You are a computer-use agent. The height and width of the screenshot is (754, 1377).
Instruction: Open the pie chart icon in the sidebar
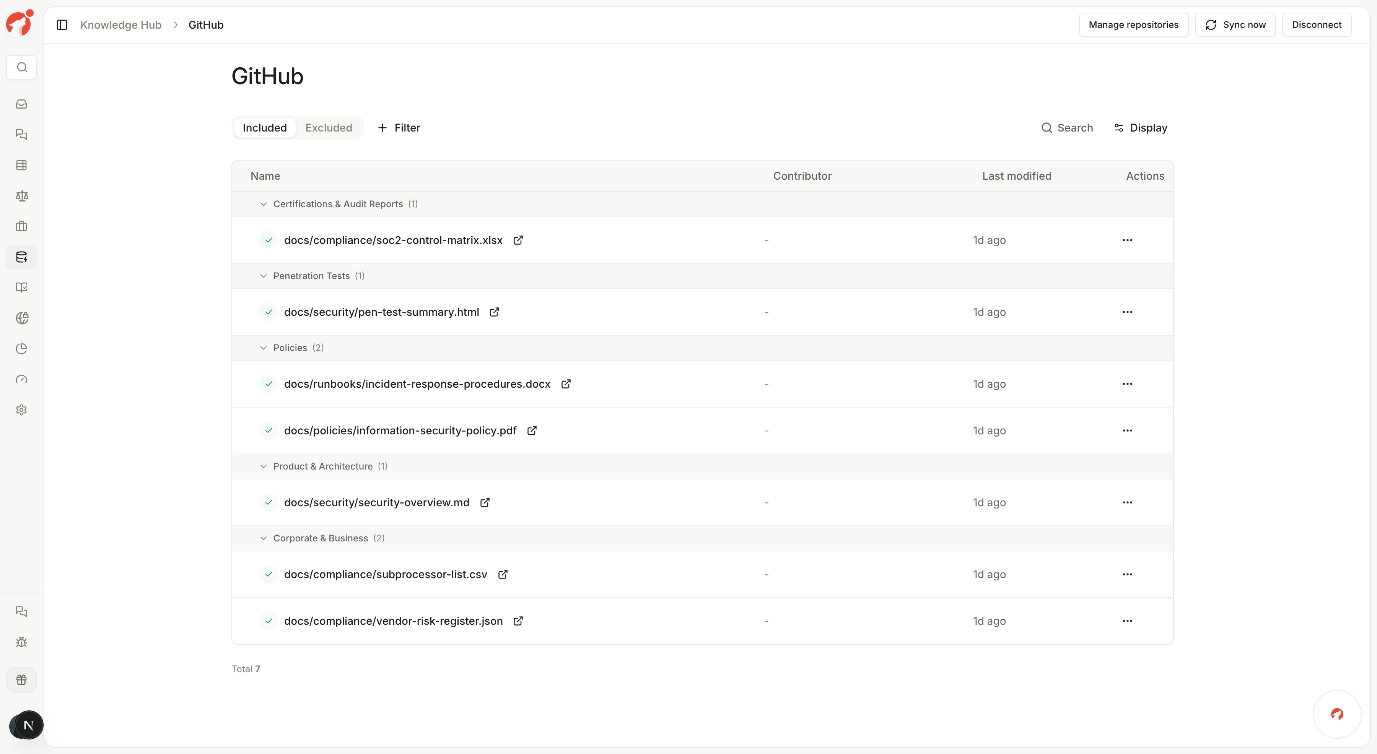point(21,348)
